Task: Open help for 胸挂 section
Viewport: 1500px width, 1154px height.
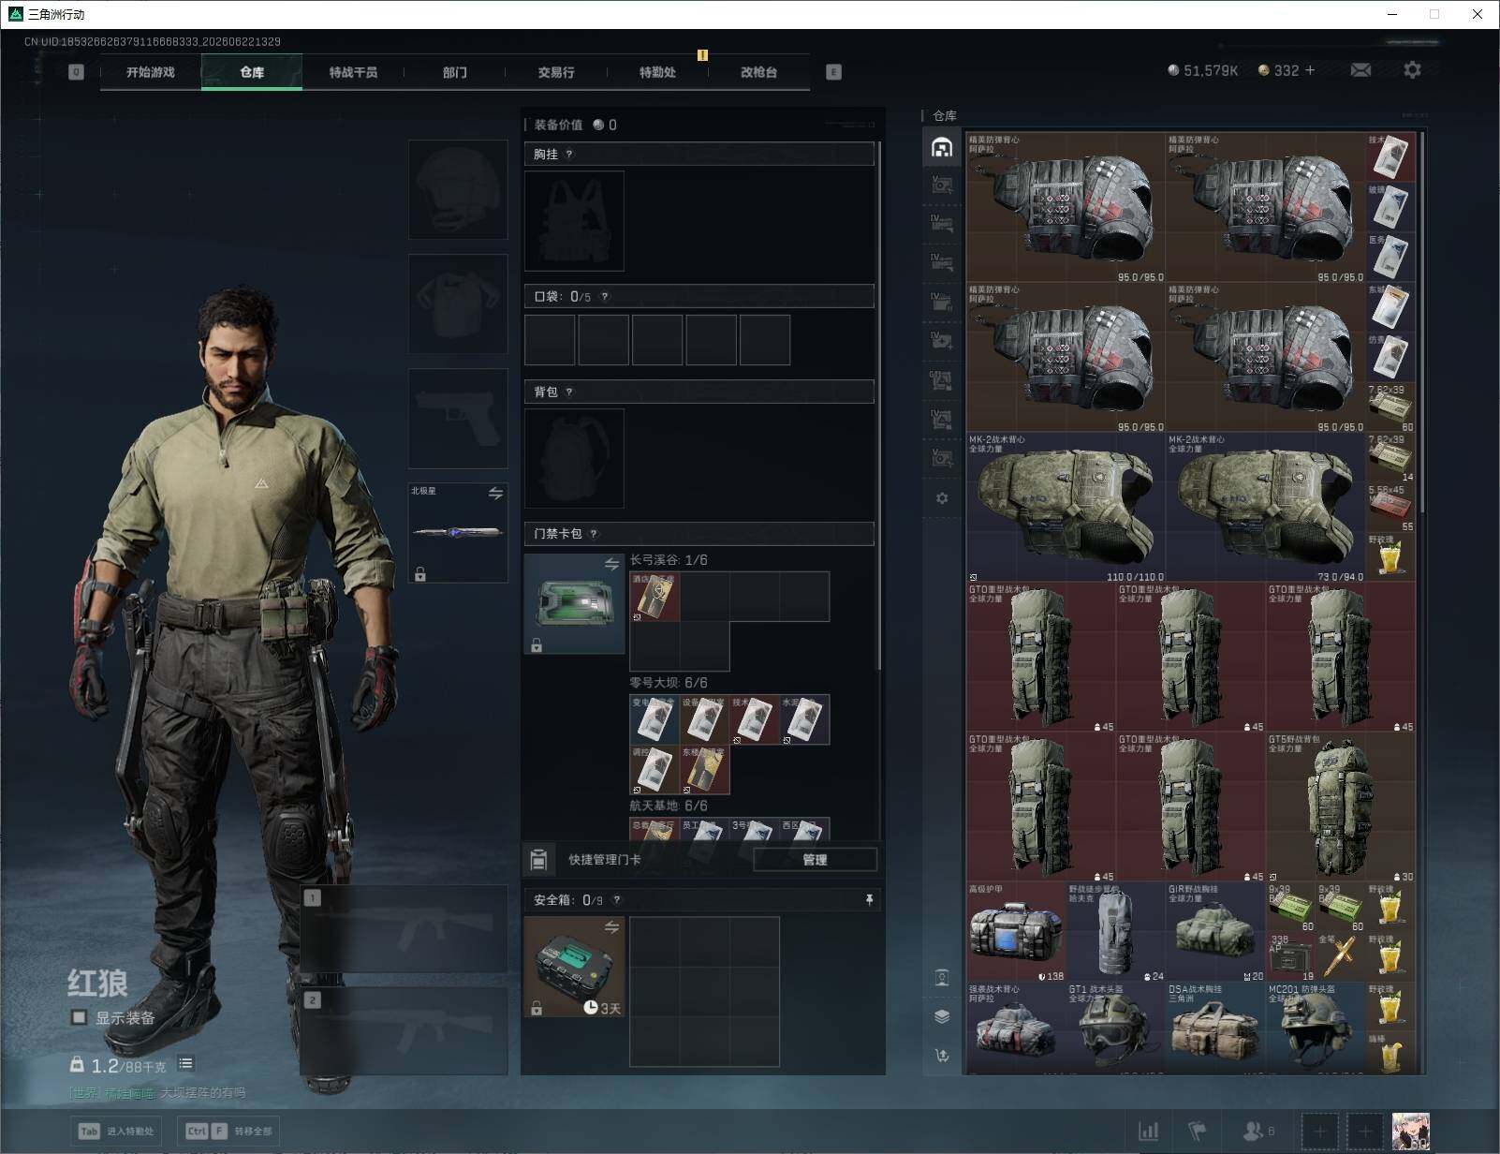Action: (569, 155)
